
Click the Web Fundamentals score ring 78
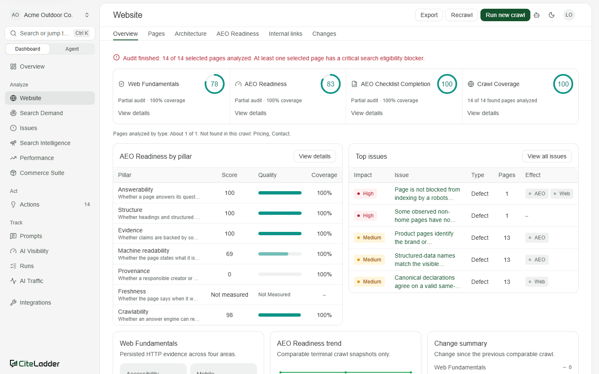click(x=215, y=84)
